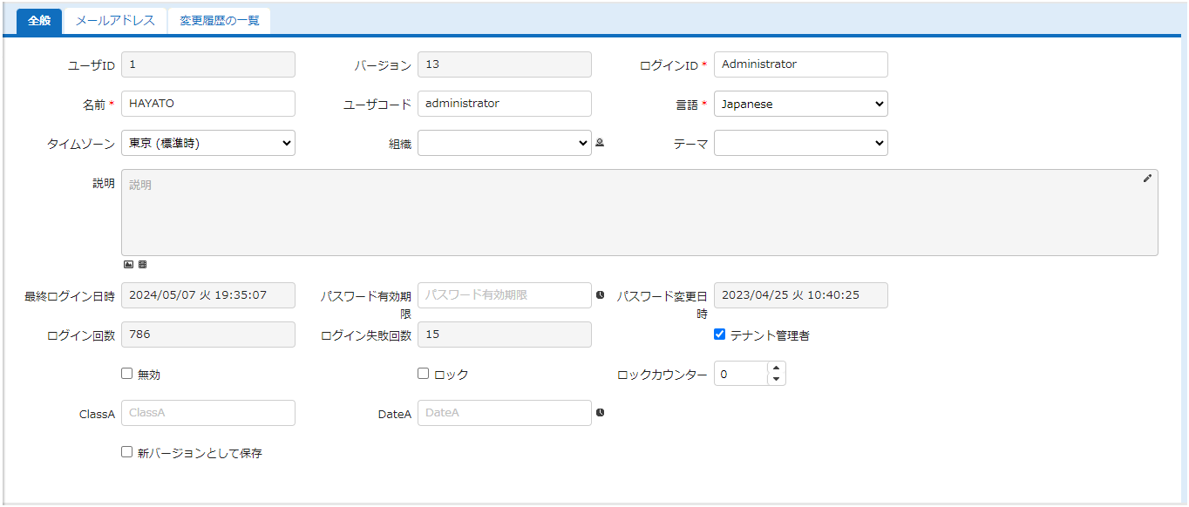The width and height of the screenshot is (1189, 507).
Task: Click the 新バージョンとして保存 label text
Action: [200, 453]
